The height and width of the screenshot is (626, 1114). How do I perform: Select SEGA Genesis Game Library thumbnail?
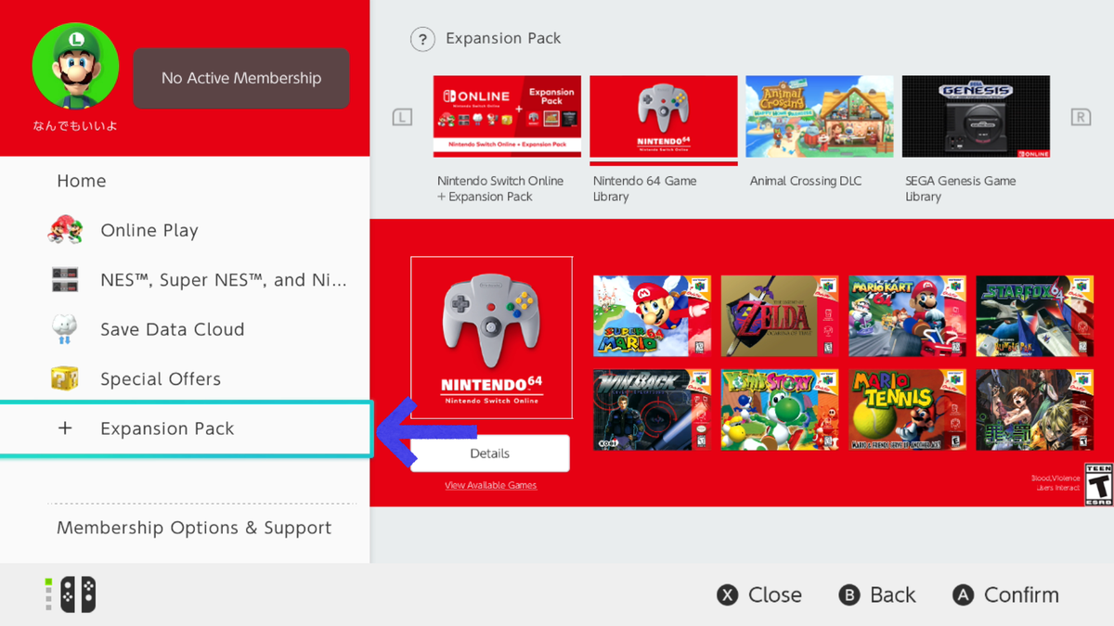click(977, 117)
